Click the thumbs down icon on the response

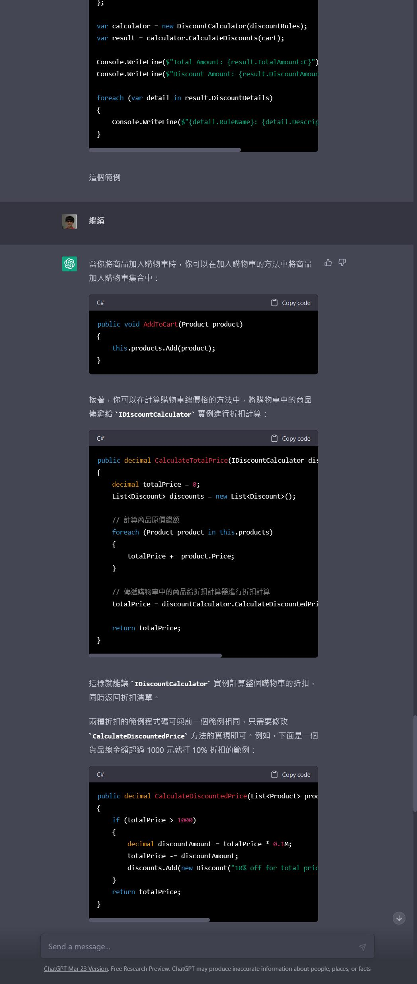(x=342, y=263)
